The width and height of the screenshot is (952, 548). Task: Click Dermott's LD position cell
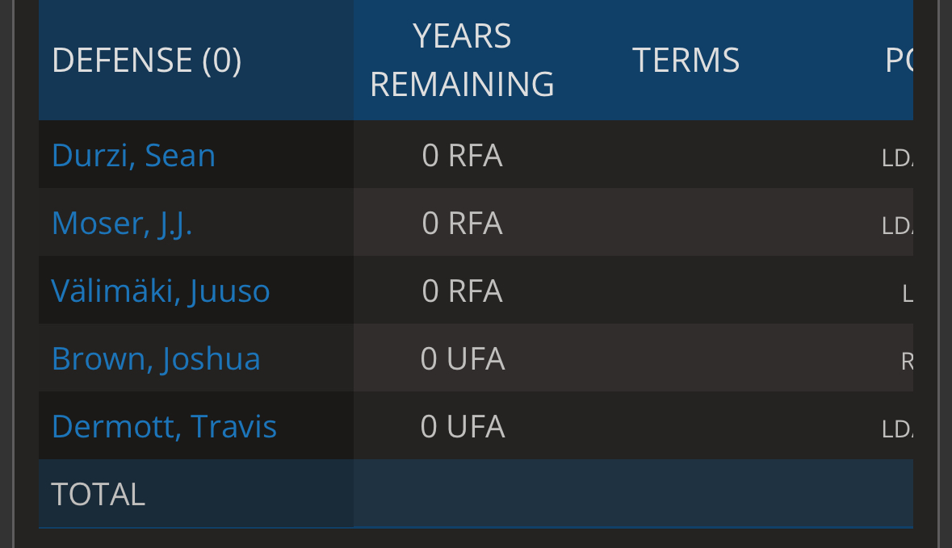897,429
